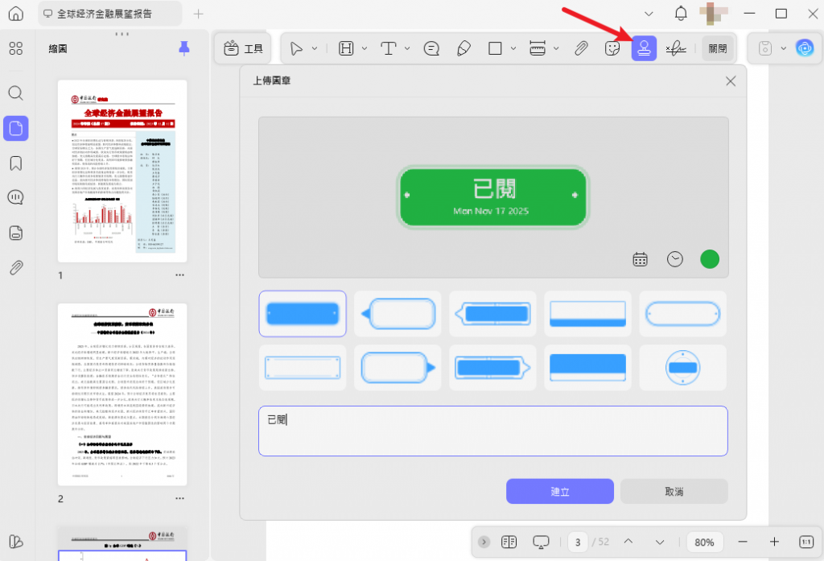Click the 關閉 button in toolbar
824x561 pixels.
coord(717,48)
